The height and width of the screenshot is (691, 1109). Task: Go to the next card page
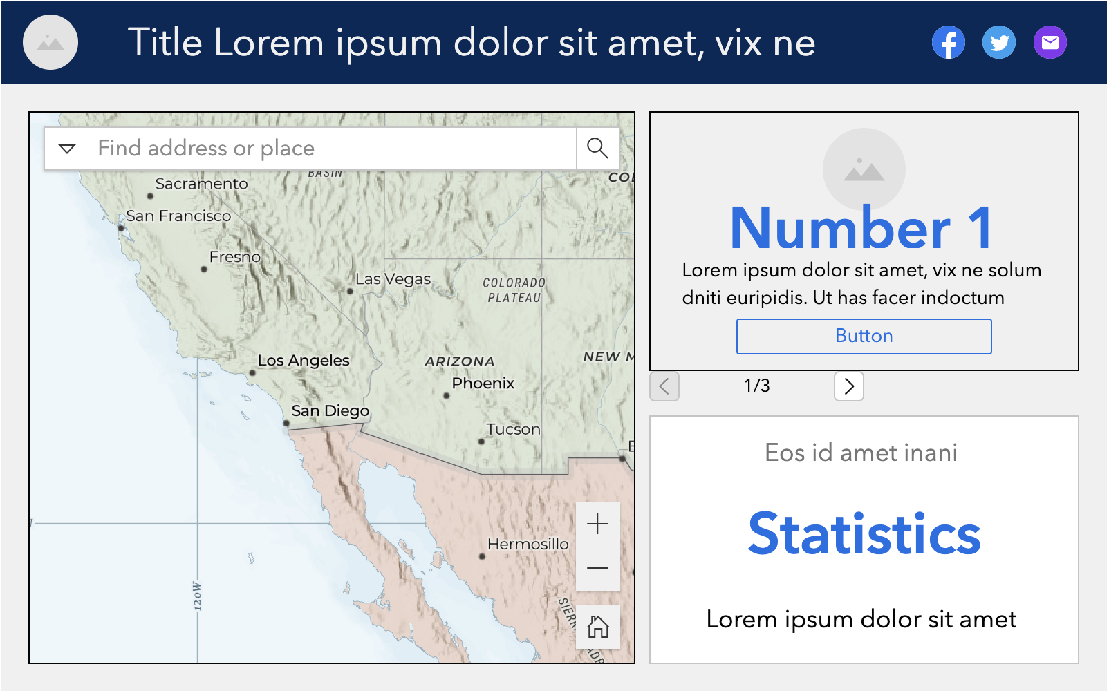[848, 386]
